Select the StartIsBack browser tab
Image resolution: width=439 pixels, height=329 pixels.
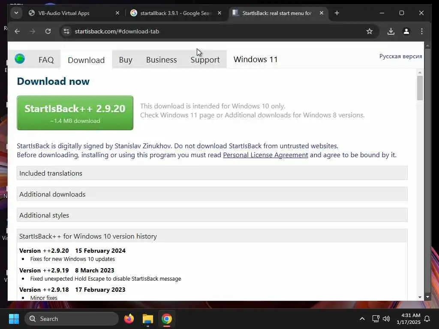point(276,13)
